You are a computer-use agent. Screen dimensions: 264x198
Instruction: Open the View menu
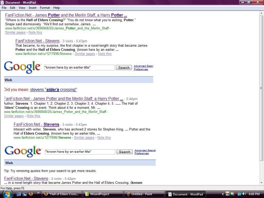tap(22, 8)
